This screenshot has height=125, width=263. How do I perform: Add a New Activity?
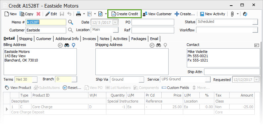click(212, 14)
